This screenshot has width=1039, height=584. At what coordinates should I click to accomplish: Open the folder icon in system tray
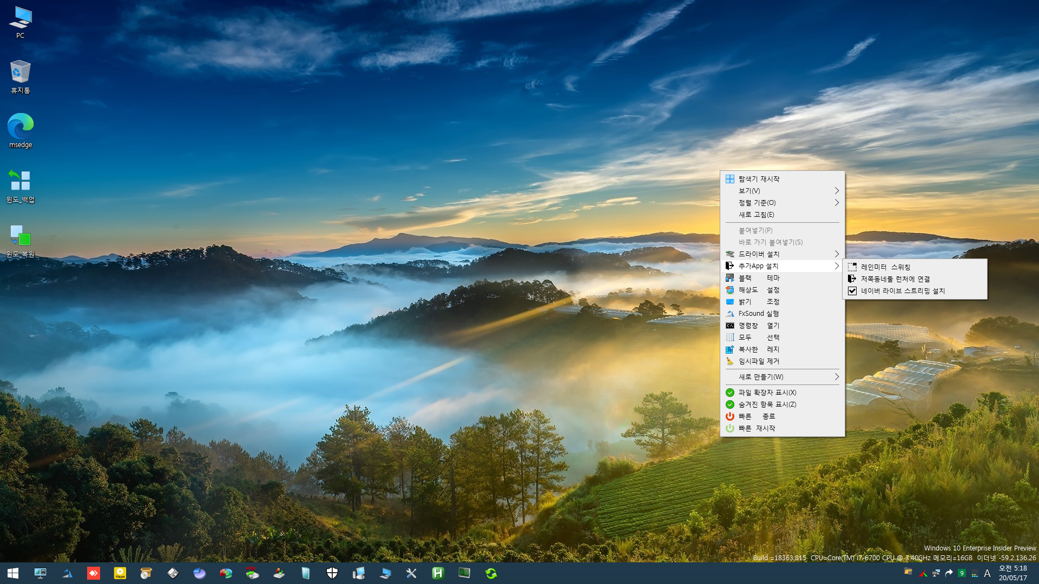coord(908,572)
